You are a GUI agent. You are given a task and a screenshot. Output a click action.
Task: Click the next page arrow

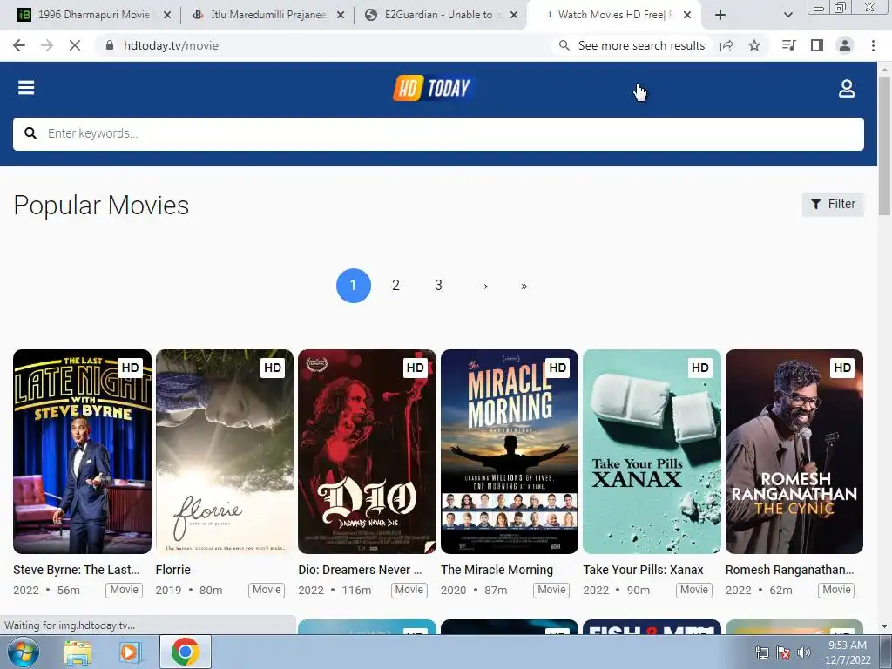tap(481, 286)
